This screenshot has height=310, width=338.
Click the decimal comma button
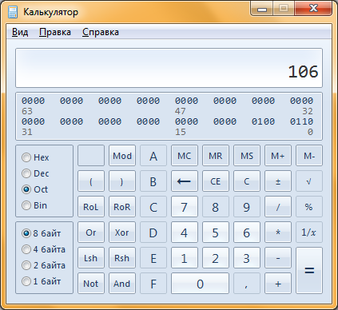pos(247,284)
